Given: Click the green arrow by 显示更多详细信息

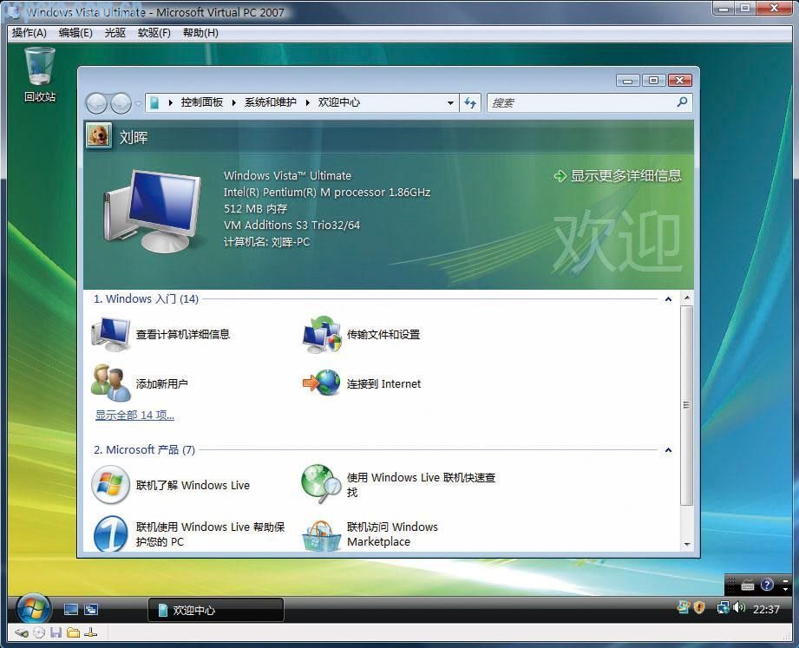Looking at the screenshot, I should pos(560,176).
